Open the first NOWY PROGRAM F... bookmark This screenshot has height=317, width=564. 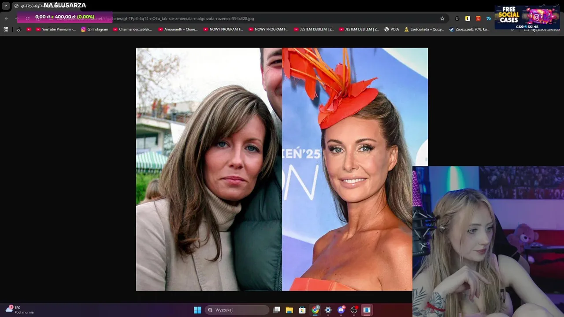223,29
